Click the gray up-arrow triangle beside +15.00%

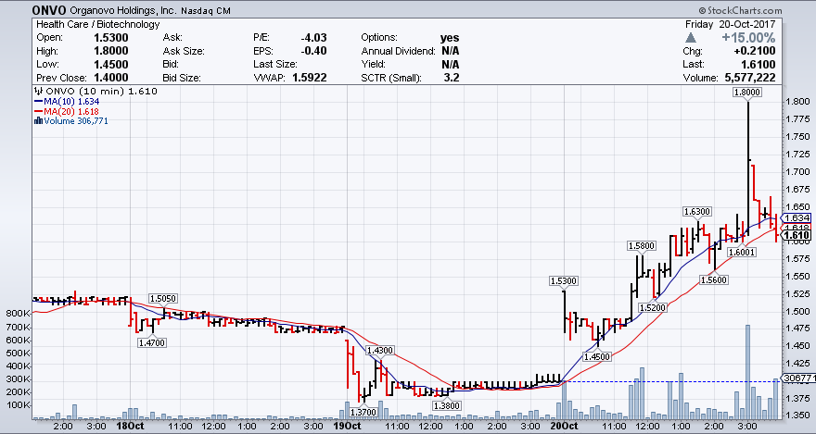pyautogui.click(x=689, y=37)
